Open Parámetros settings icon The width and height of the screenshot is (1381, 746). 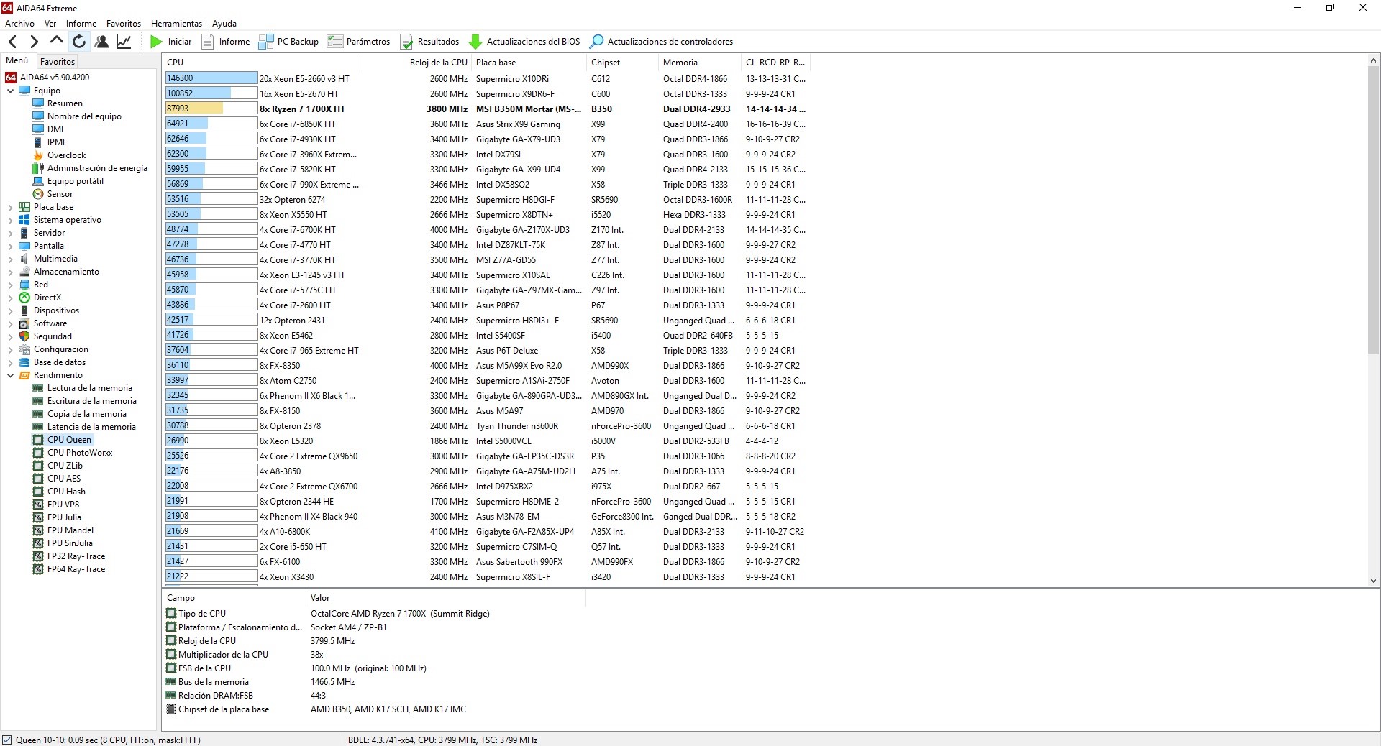[x=334, y=42]
